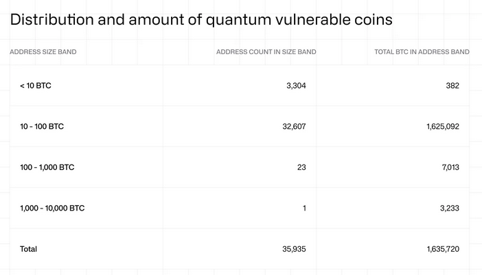Image resolution: width=482 pixels, height=275 pixels.
Task: Click the '10 - 100 BTC' row label
Action: (x=42, y=126)
